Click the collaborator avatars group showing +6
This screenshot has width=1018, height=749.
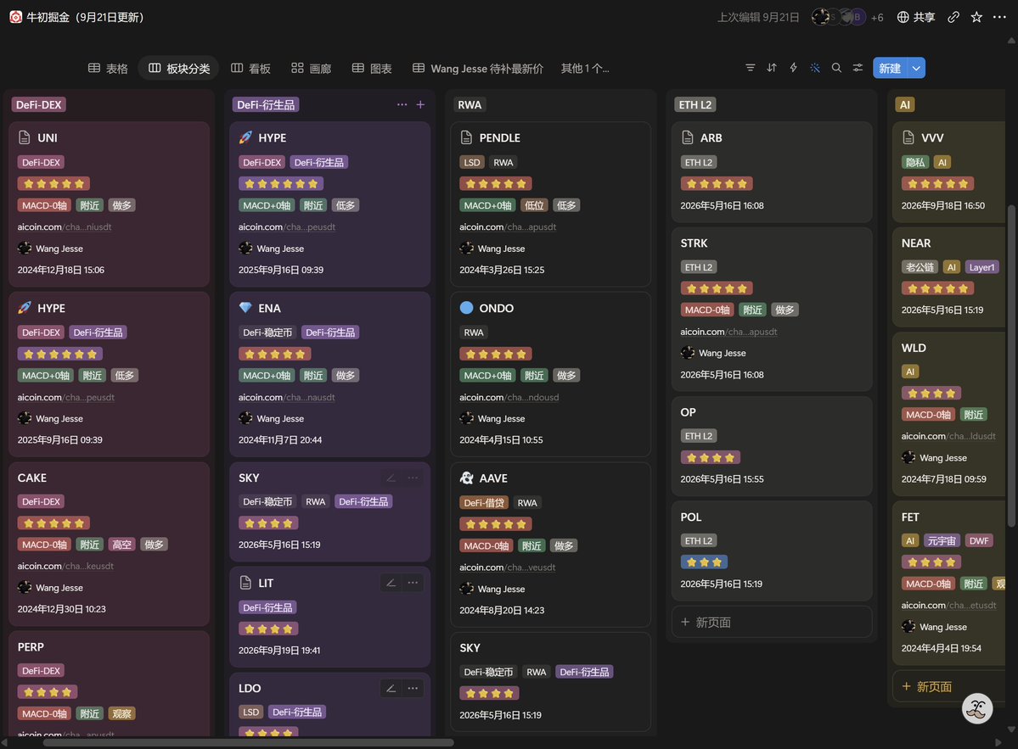(847, 17)
